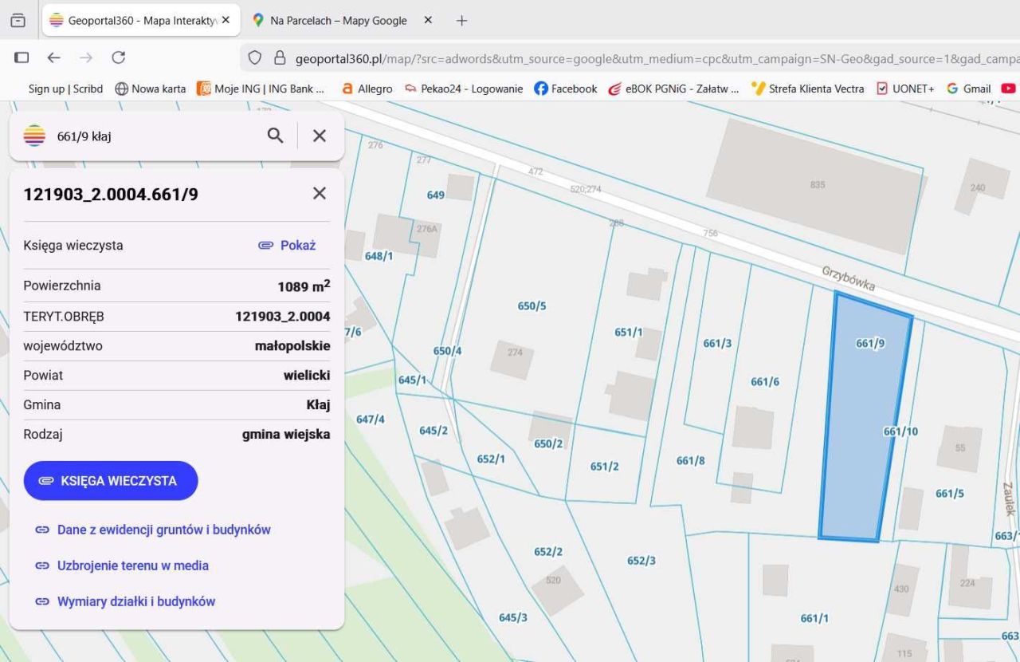This screenshot has width=1020, height=662.
Task: Open the Facebook bookmark
Action: tap(565, 89)
